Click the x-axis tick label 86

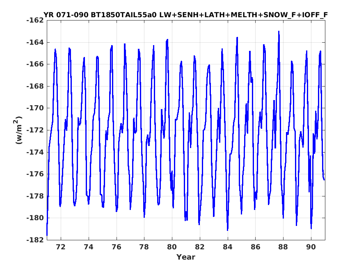256,247
